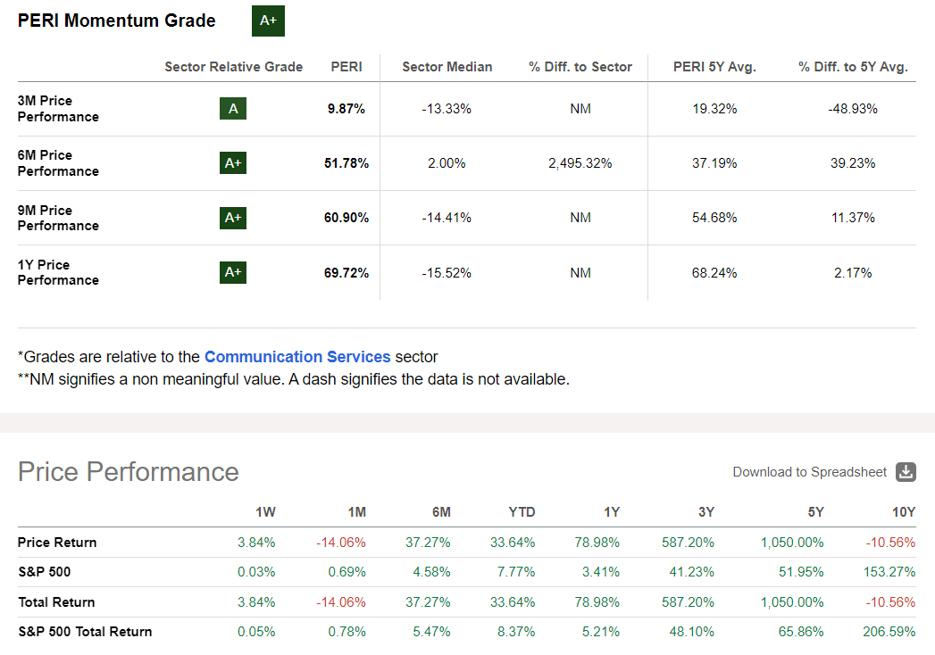Open the Communication Services sector page

click(298, 356)
